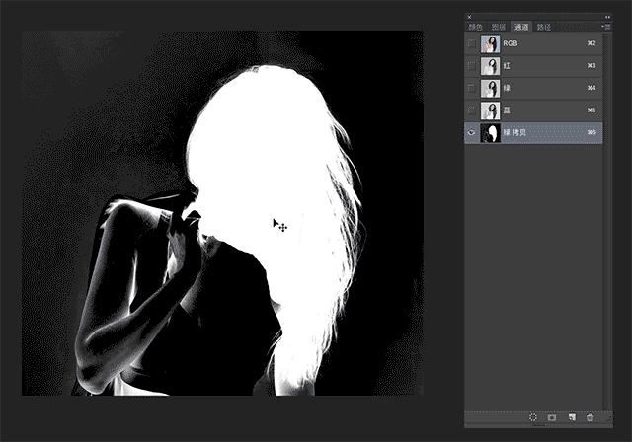
Task: Click the panel resize grip corner
Action: pyautogui.click(x=608, y=419)
